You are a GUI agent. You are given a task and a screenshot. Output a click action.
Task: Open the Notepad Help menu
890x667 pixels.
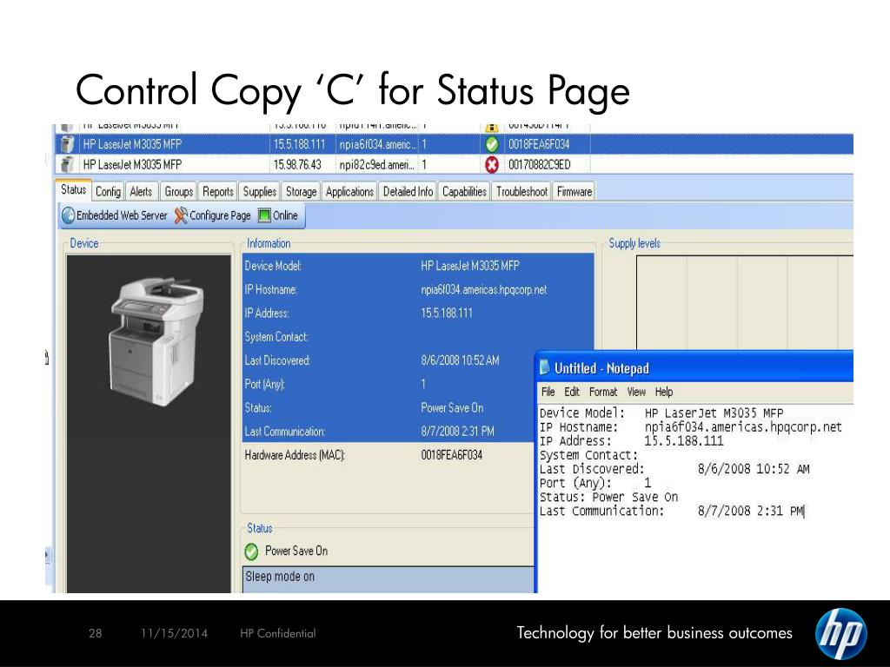point(663,392)
